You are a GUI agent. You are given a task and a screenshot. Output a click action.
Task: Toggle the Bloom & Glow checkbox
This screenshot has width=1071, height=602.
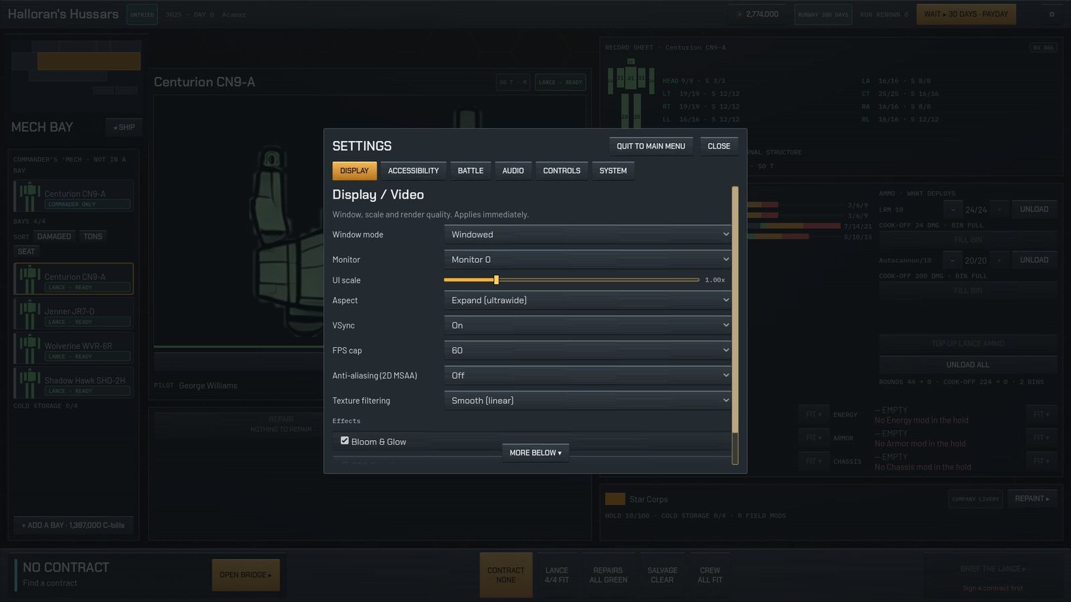[345, 441]
